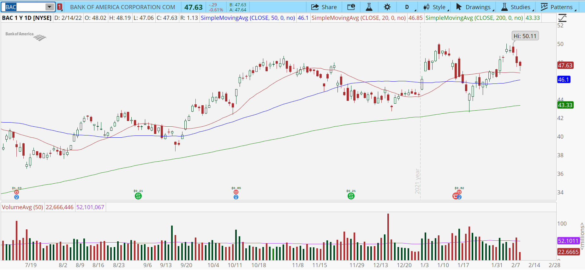Click the Share button
The height and width of the screenshot is (270, 585).
click(x=324, y=7)
